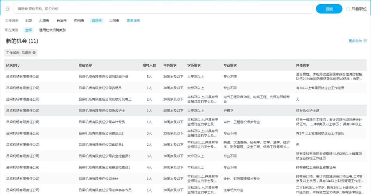Choose 长治市 as work city
The image size is (371, 195).
(x=62, y=21)
